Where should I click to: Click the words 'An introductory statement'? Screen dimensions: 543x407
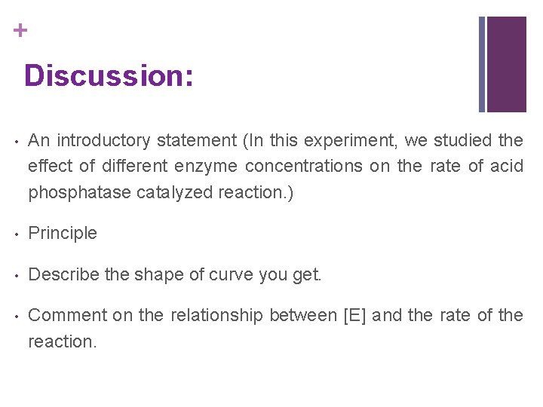(x=131, y=141)
